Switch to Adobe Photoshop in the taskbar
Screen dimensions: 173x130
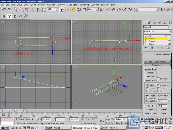coord(113,128)
